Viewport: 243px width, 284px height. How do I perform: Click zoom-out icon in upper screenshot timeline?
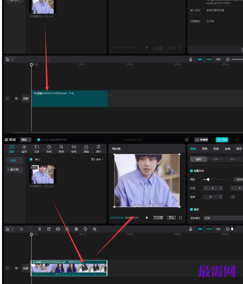coord(228,59)
